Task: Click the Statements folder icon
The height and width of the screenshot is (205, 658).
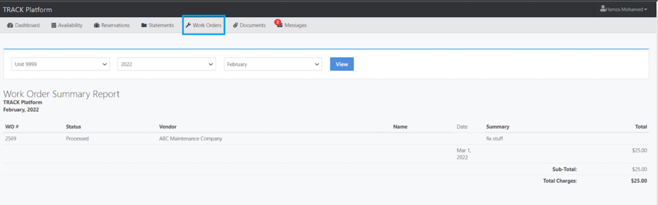Action: 144,25
